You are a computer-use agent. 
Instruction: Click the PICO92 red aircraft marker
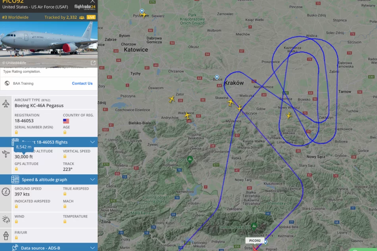pos(255,248)
